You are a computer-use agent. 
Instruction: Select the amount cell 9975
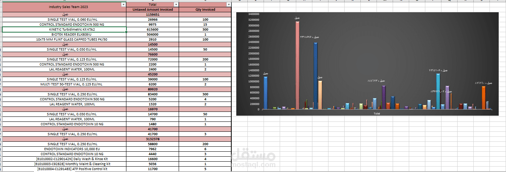(x=153, y=24)
